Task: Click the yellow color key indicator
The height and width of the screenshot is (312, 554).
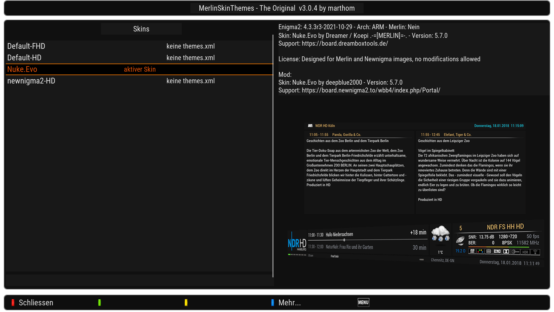Action: [186, 302]
